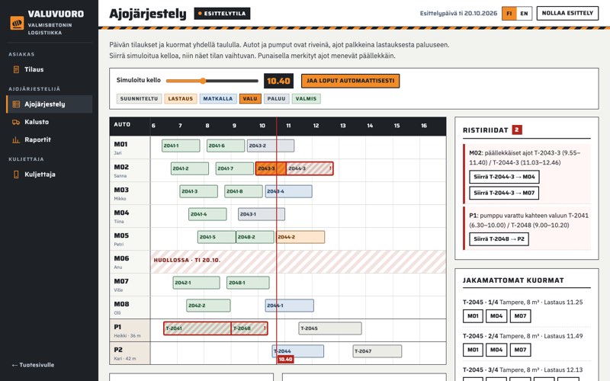Click the Tilaus document icon in sidebar
Image resolution: width=610 pixels, height=381 pixels.
point(16,69)
